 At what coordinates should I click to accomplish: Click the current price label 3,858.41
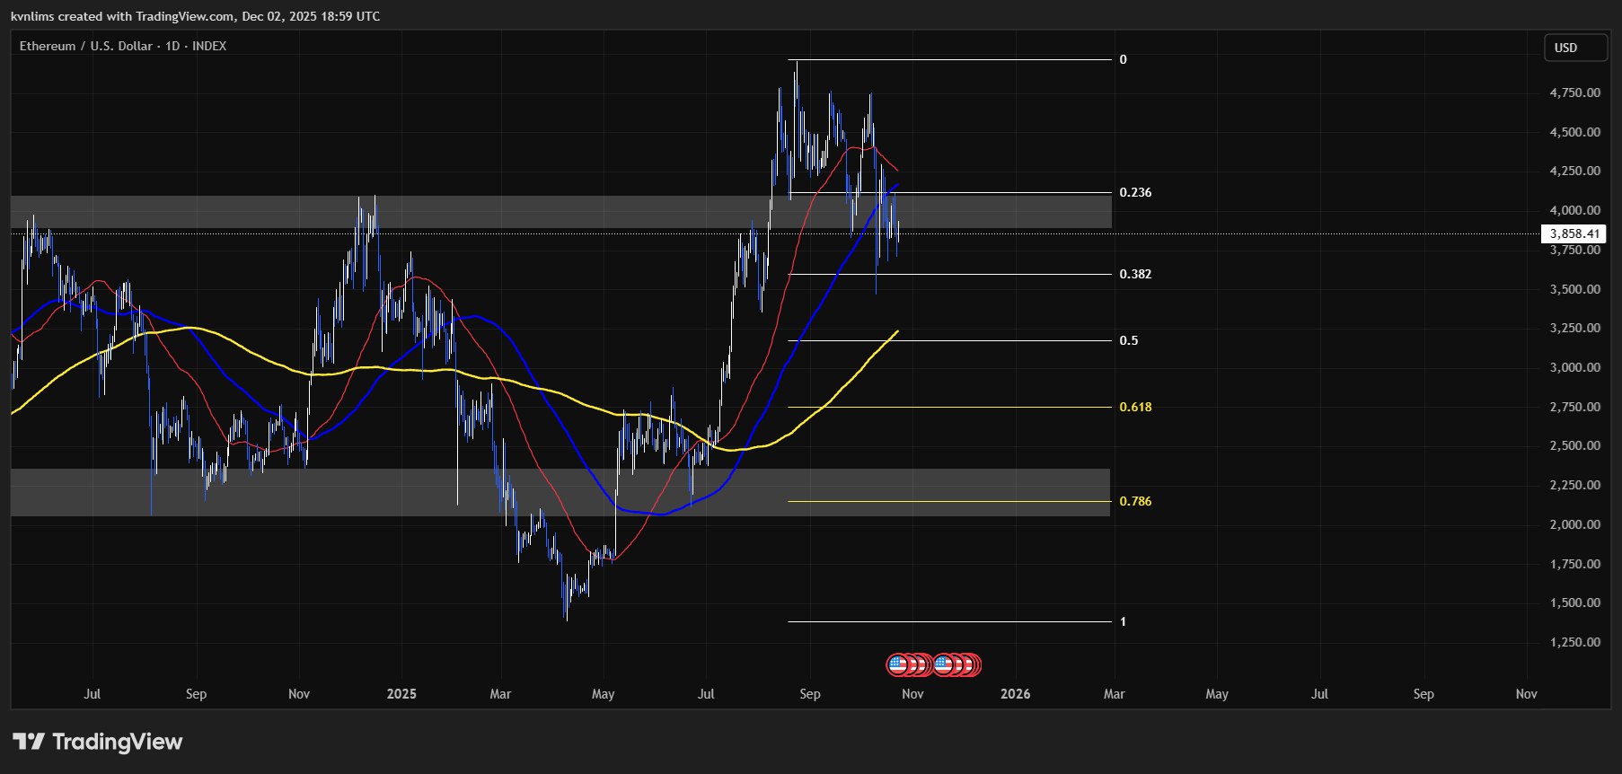click(1574, 233)
